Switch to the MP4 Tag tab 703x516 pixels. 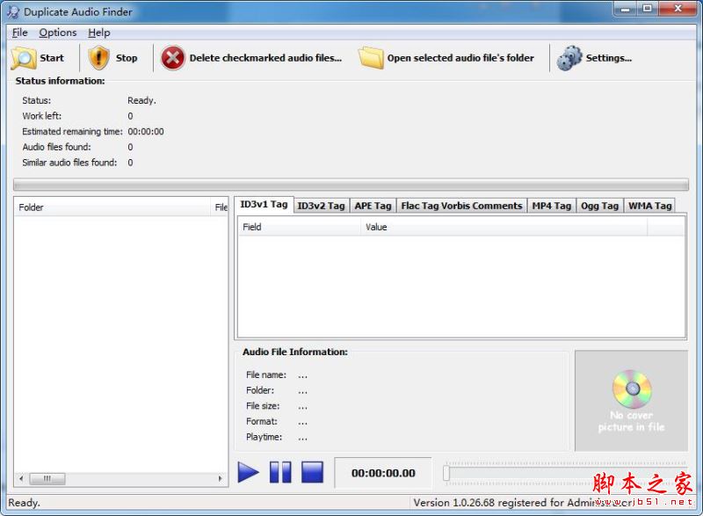[552, 206]
